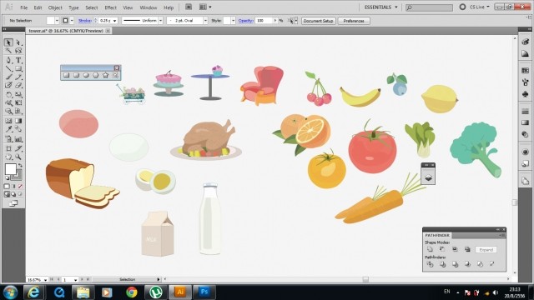Screen dimensions: 534x300
Task: Click the blue Stroke link
Action: 85,21
